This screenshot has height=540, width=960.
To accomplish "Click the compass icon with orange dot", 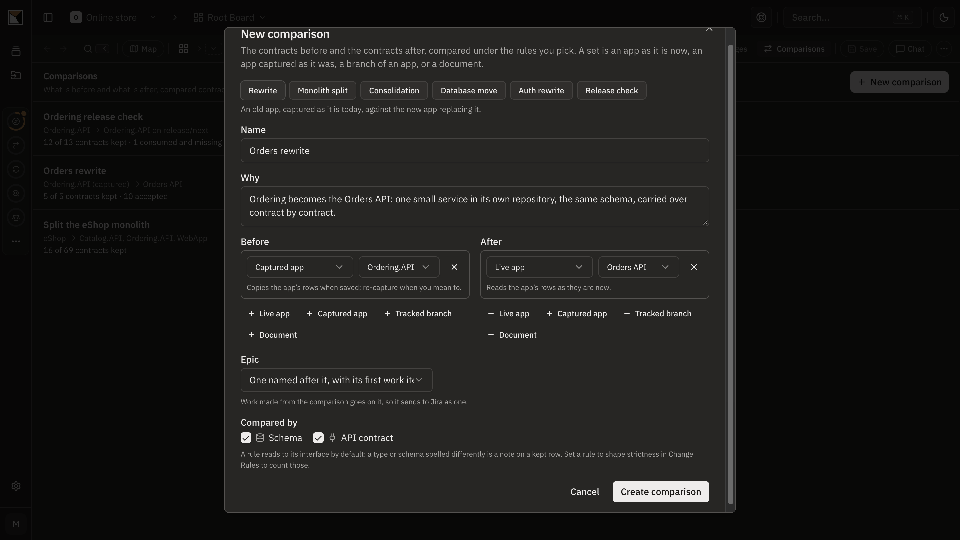I will coord(16,121).
